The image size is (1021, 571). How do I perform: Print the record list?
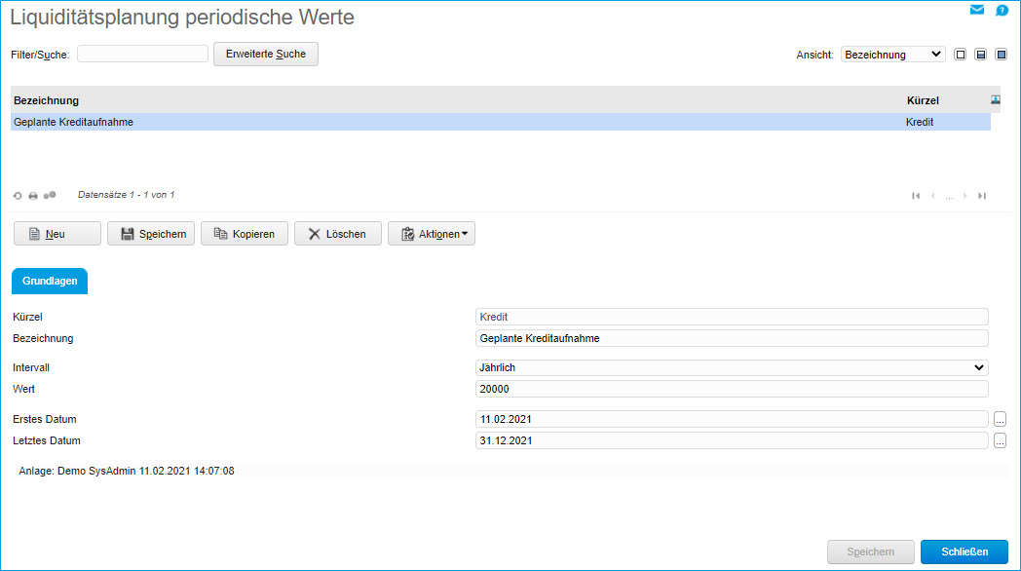tap(35, 196)
